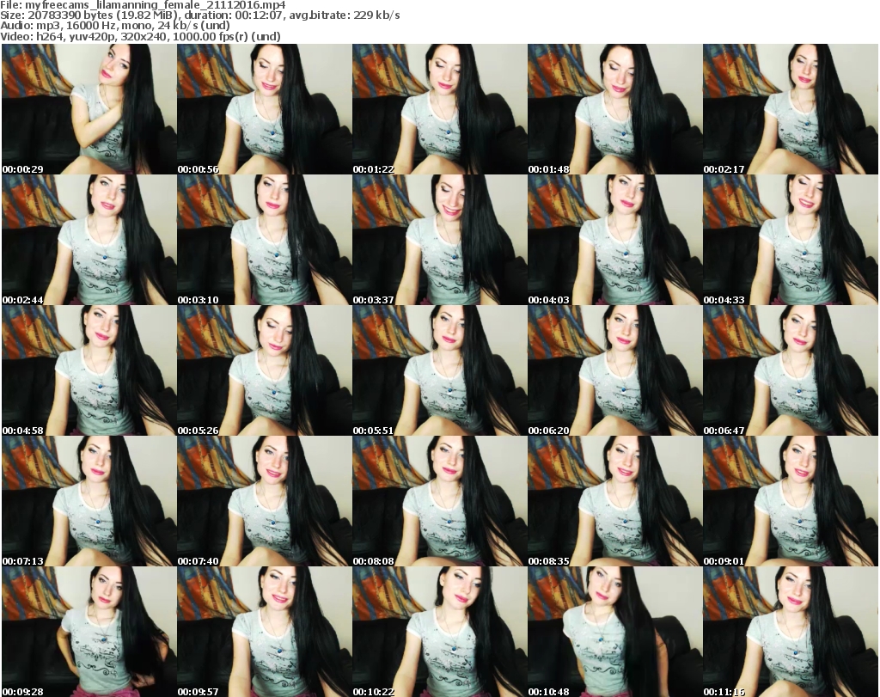Pick the preview frame marked 00:05:51
880x697 pixels.
(x=439, y=370)
